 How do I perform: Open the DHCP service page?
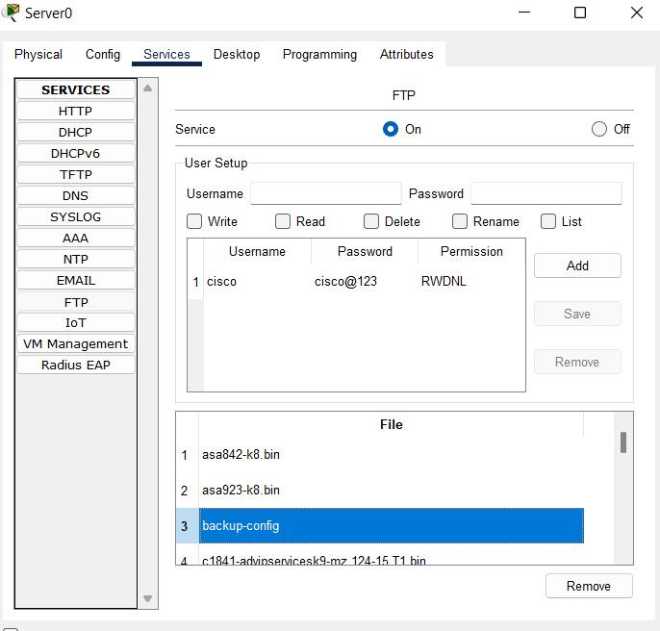point(75,132)
